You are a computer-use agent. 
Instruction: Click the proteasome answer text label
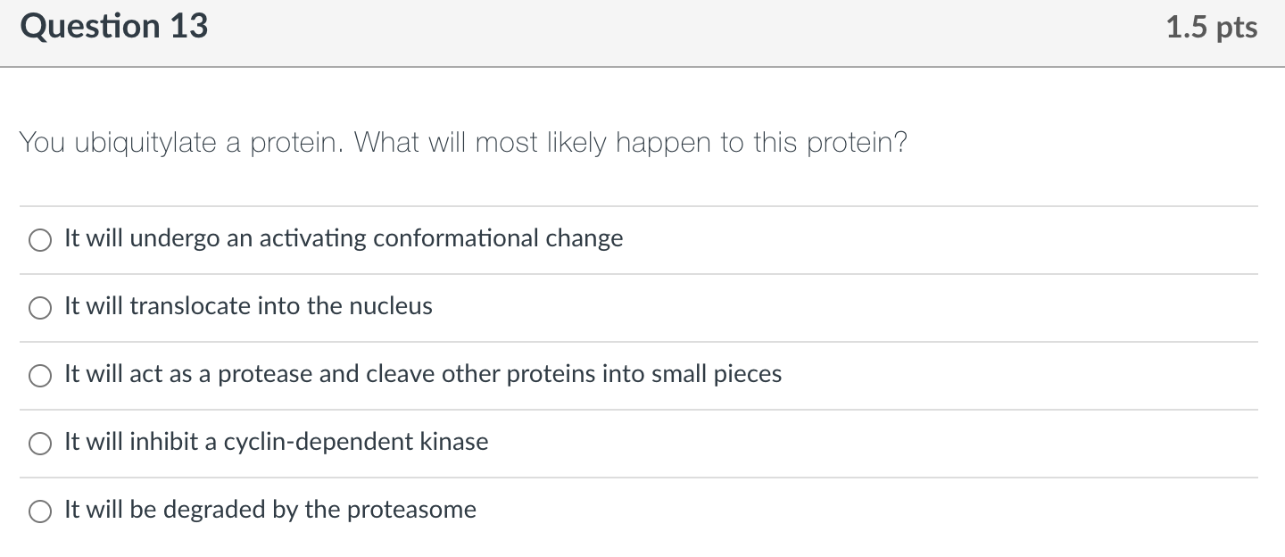point(269,510)
